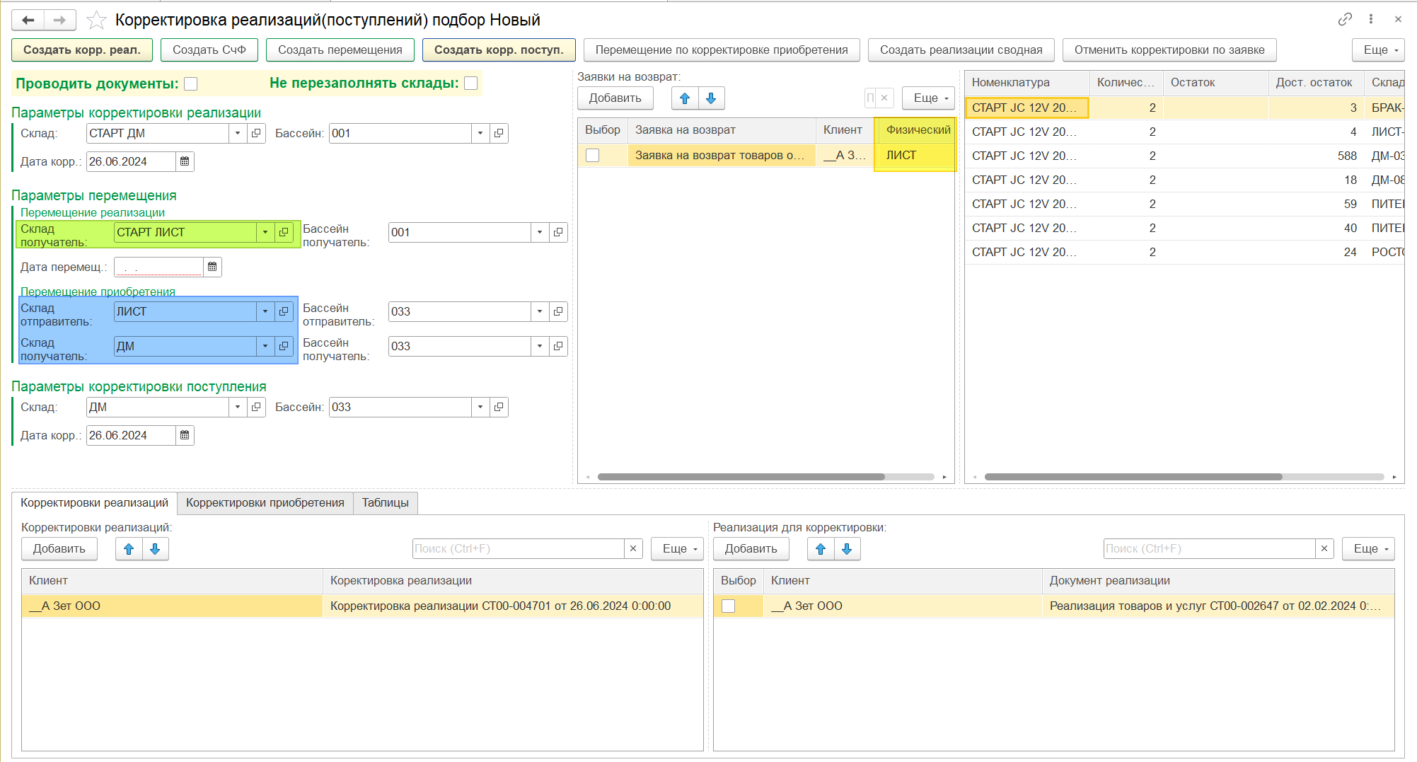Expand the Склад СТАРТ ДМ dropdown

pos(238,133)
